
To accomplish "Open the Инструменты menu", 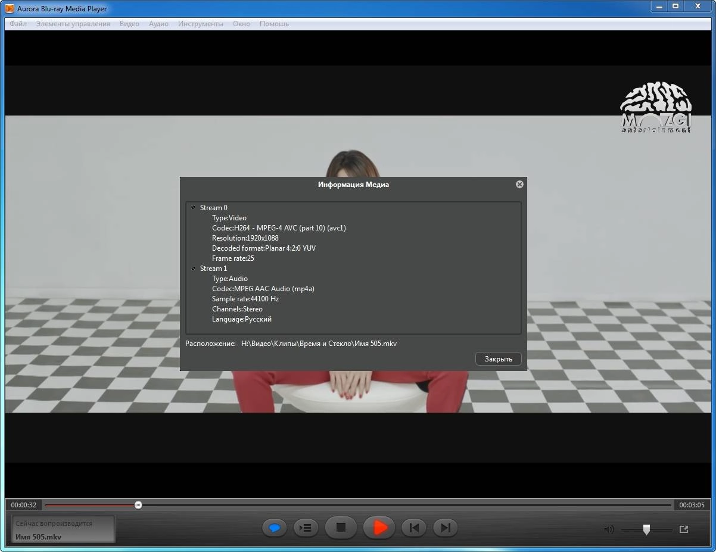I will (x=201, y=24).
